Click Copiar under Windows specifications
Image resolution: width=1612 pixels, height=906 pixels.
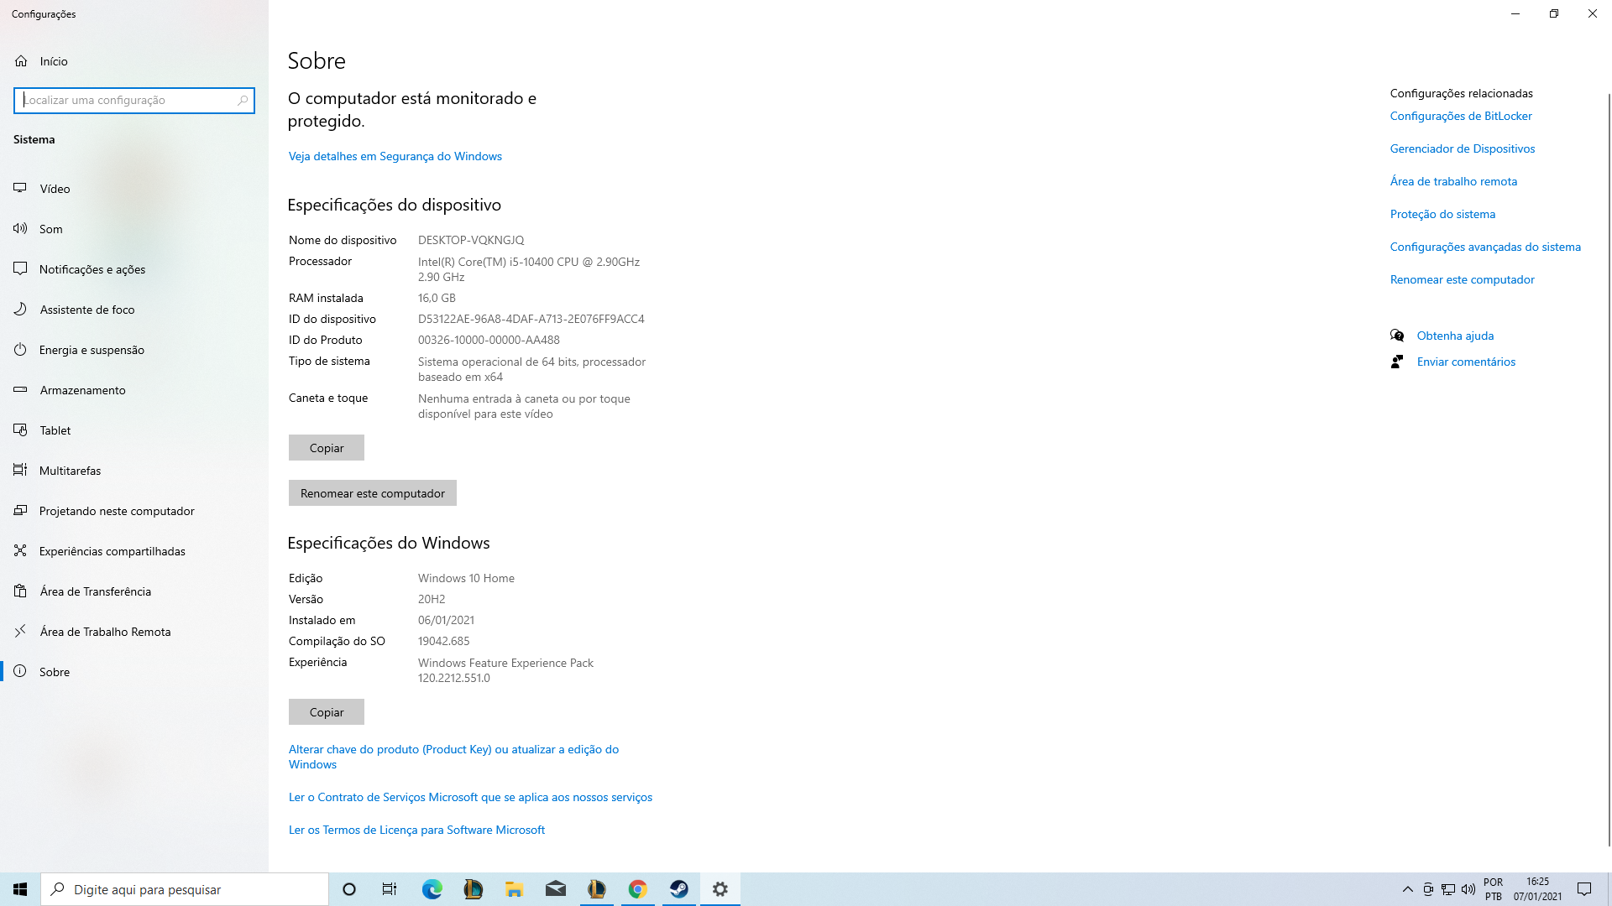pyautogui.click(x=327, y=712)
